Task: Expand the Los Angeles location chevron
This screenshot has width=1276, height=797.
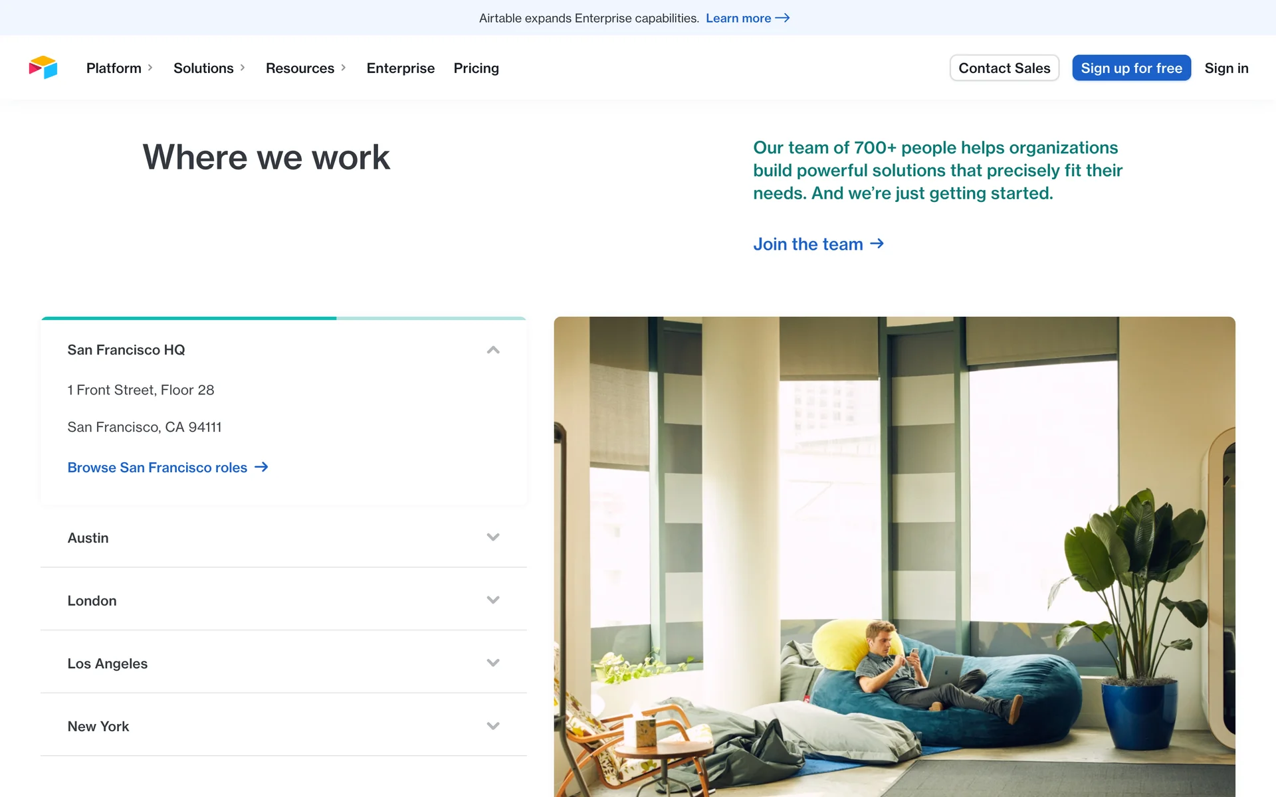Action: [x=492, y=663]
